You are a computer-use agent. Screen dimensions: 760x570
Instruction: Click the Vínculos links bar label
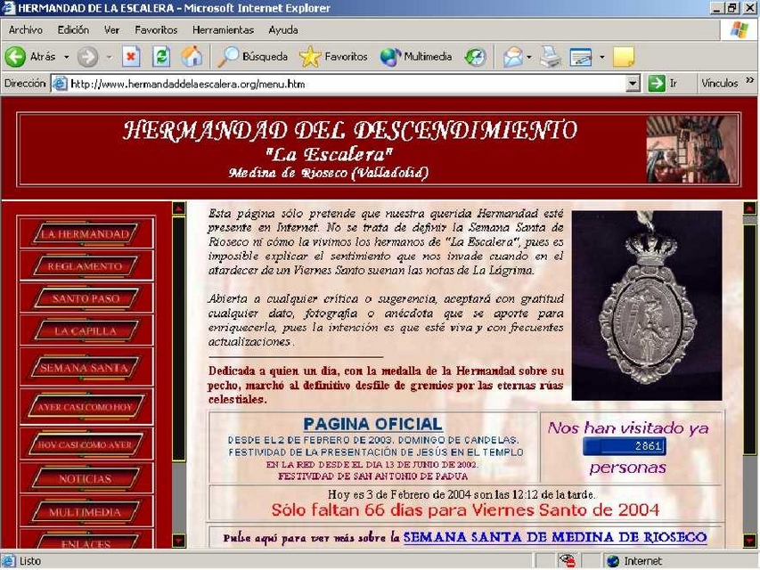coord(720,84)
